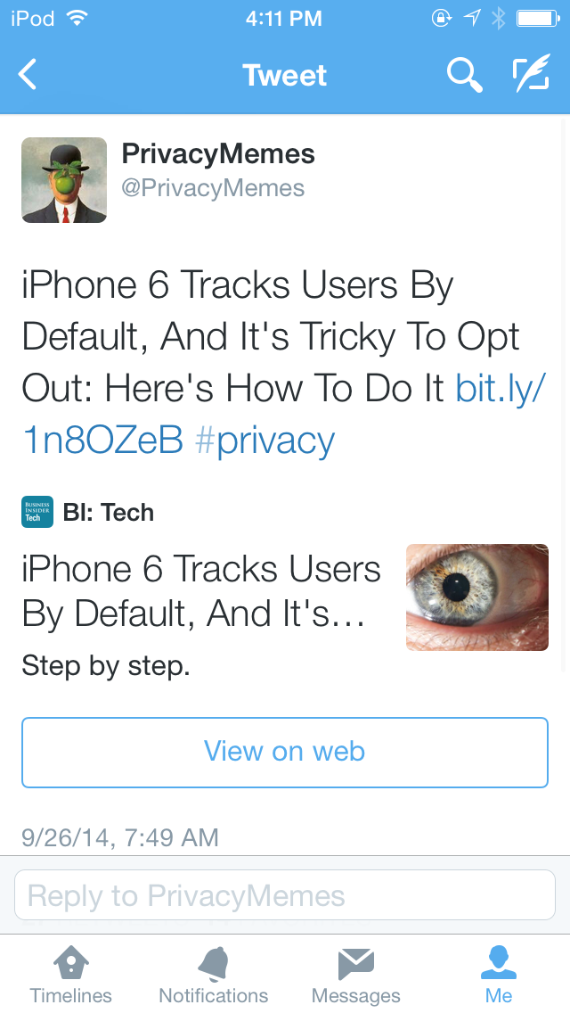
Task: Tap the tweet timestamp 9/26/14
Action: 120,837
